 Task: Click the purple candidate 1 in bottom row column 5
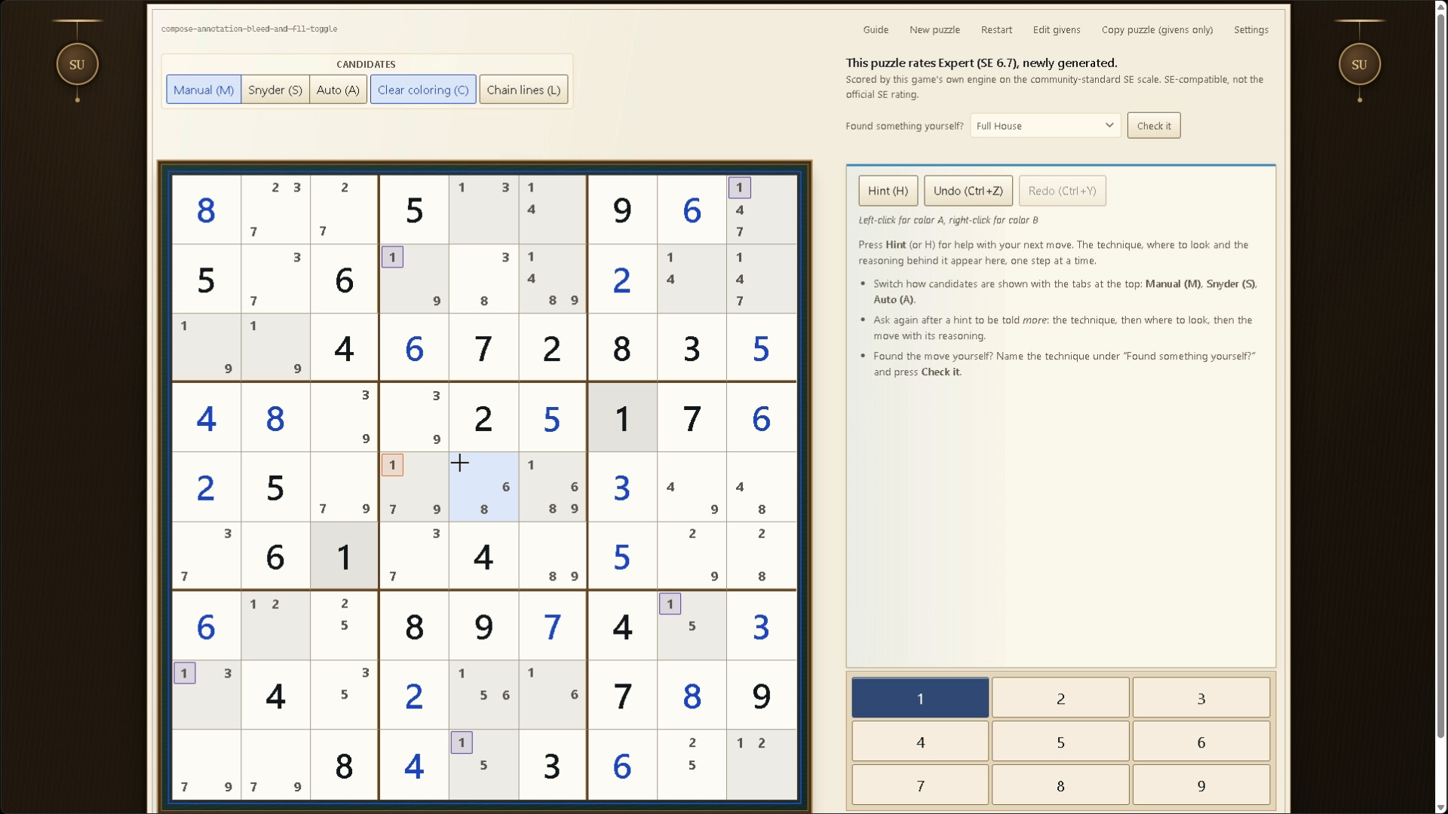click(x=462, y=742)
